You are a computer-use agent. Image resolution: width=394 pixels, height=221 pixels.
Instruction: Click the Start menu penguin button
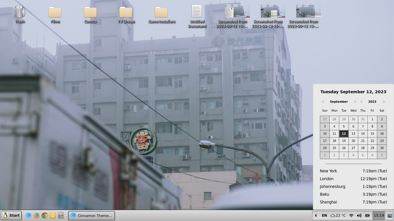point(11,215)
